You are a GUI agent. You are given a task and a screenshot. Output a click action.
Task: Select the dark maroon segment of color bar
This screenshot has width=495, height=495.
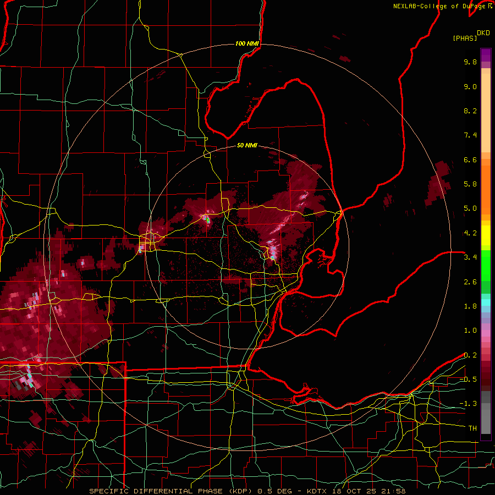(486, 376)
